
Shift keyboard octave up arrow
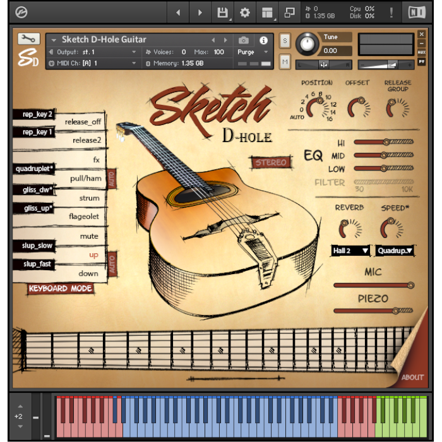point(20,407)
